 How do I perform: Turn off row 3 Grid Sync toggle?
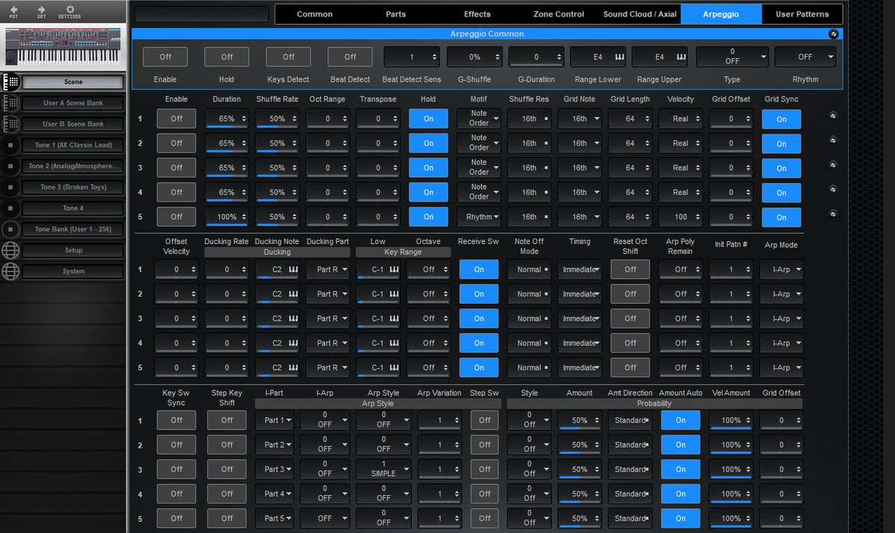[x=782, y=168]
